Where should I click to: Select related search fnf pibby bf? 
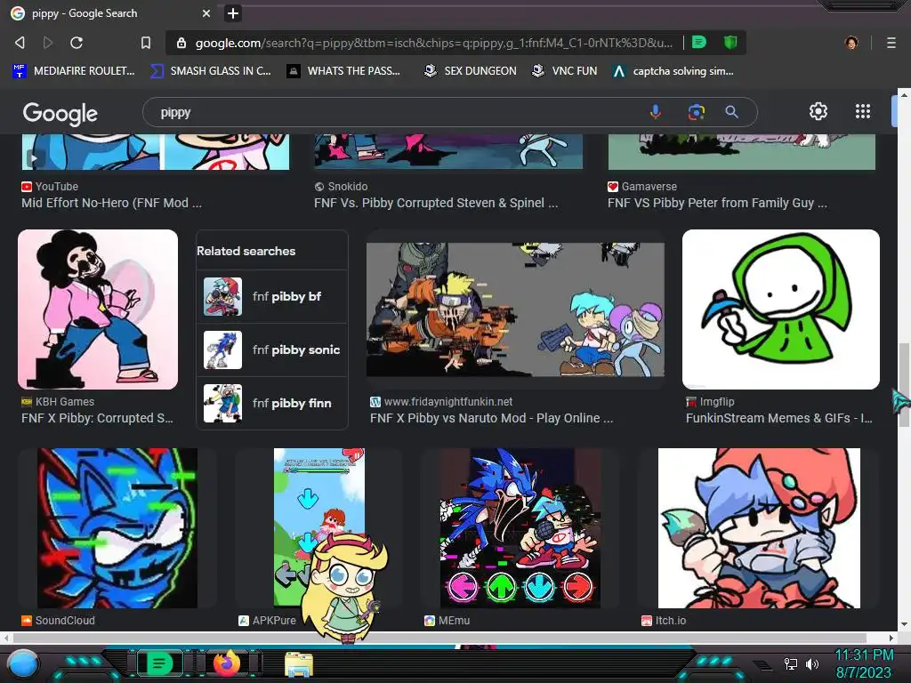(272, 296)
